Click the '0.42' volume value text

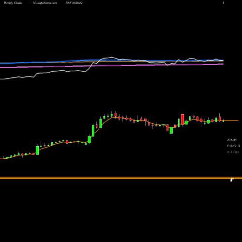233,146
